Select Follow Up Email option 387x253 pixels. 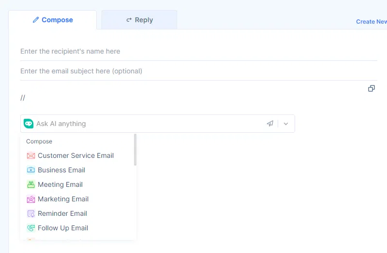click(63, 228)
